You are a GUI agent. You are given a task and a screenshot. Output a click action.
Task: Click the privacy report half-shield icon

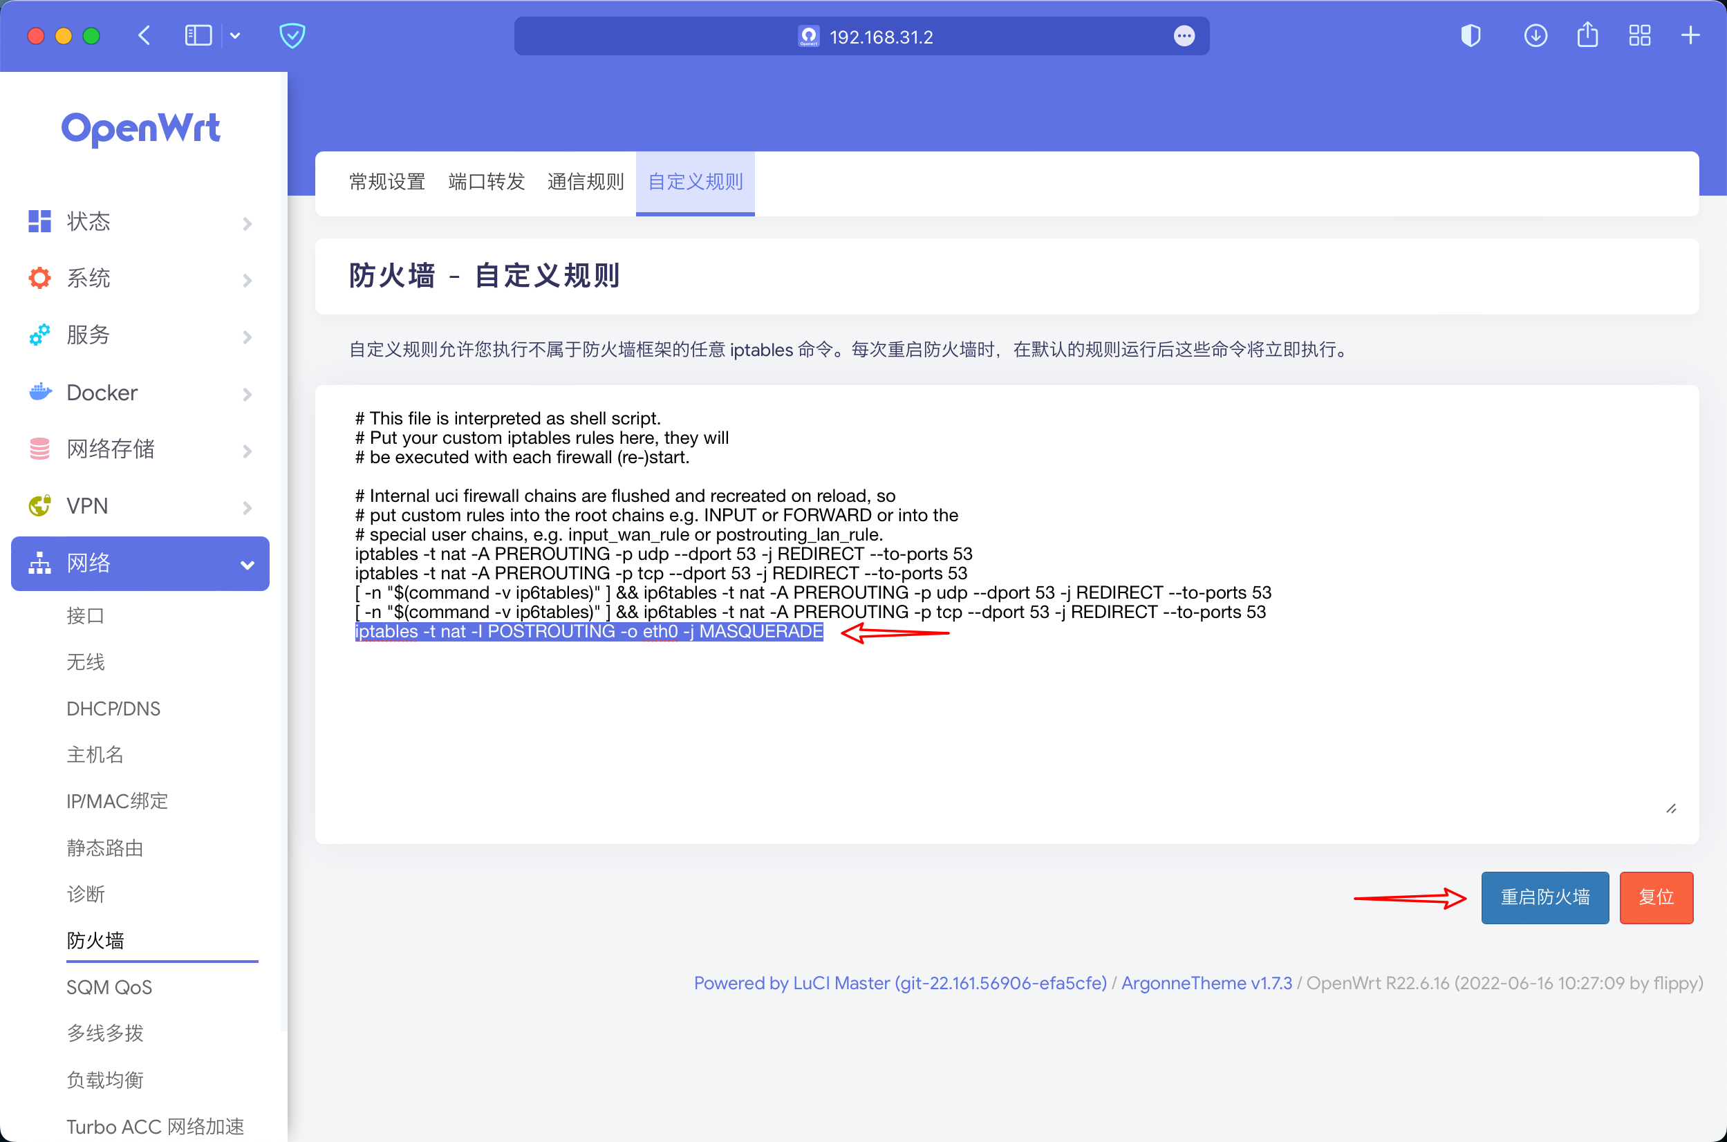1471,36
